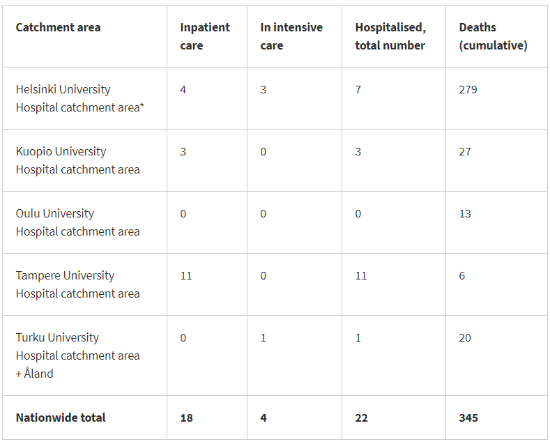
Task: Click the "Catchment area" column header
Action: coord(58,28)
